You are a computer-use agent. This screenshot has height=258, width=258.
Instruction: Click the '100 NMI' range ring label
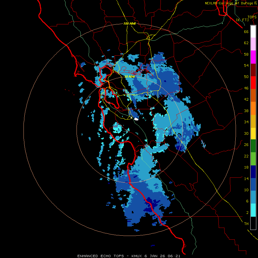[130, 24]
